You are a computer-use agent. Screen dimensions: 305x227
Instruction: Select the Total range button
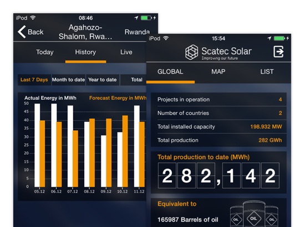tap(134, 80)
